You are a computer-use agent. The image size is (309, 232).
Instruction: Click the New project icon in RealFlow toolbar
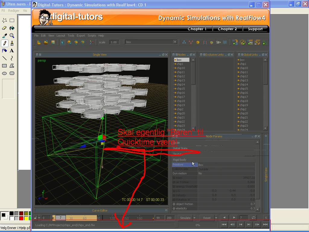pyautogui.click(x=39, y=42)
